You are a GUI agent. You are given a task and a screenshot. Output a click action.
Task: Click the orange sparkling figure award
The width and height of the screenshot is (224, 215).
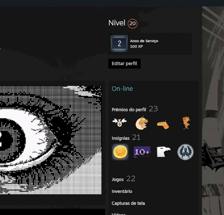click(x=186, y=123)
